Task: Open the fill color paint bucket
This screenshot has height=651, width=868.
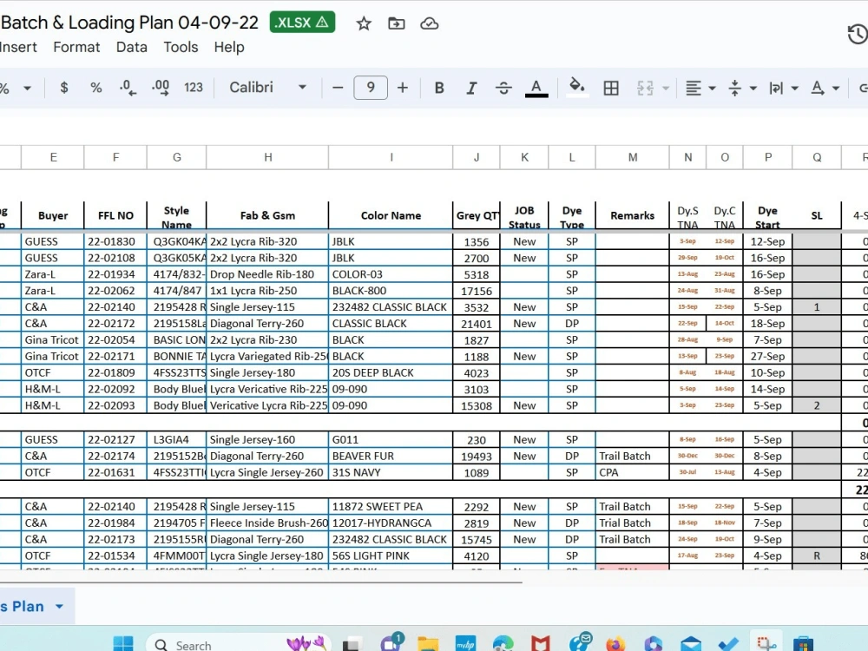Action: coord(577,87)
